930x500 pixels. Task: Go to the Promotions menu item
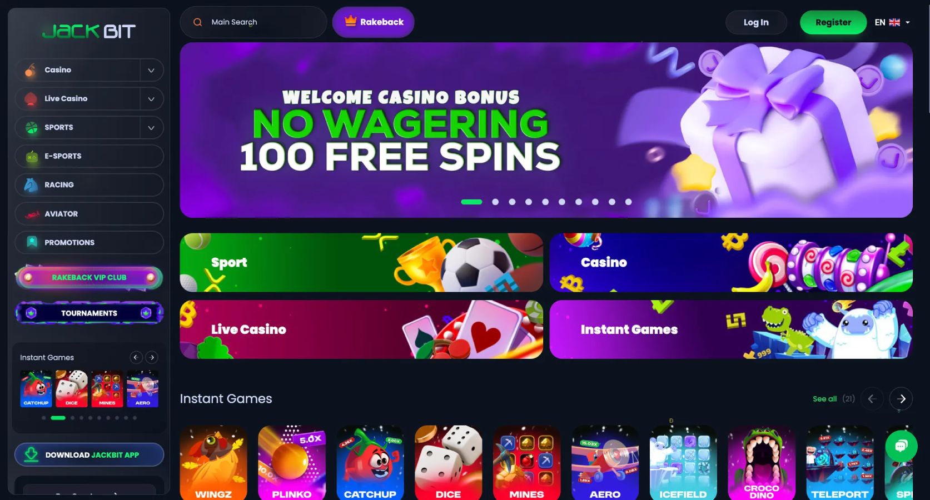tap(89, 243)
